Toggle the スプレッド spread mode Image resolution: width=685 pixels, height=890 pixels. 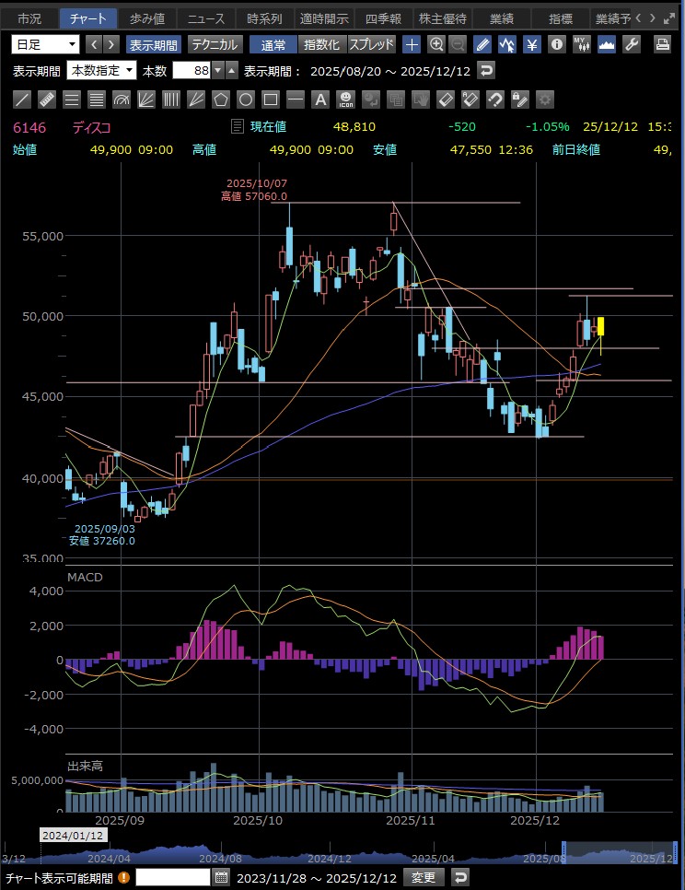pyautogui.click(x=371, y=44)
